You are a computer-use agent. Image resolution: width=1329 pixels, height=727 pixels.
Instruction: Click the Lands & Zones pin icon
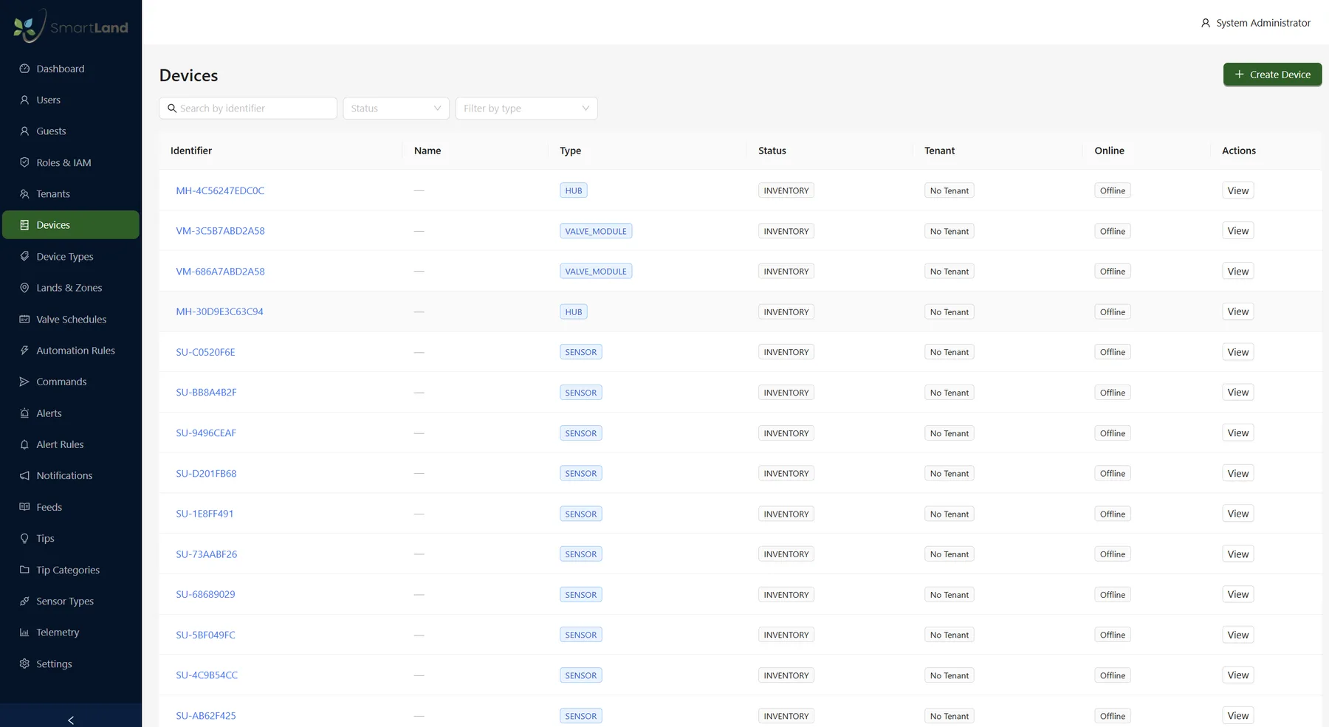click(24, 288)
